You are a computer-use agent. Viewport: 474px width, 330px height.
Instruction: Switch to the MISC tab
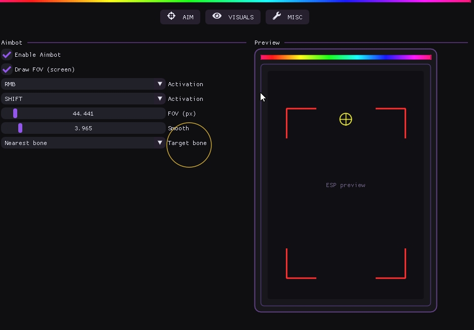pyautogui.click(x=295, y=17)
